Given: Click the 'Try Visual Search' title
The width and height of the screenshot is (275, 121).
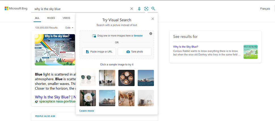Looking at the screenshot, I should pyautogui.click(x=117, y=20).
